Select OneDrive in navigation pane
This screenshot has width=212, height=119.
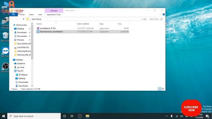tap(21, 63)
